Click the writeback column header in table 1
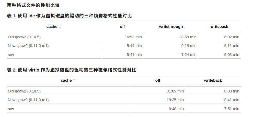This screenshot has height=117, width=253. (219, 27)
